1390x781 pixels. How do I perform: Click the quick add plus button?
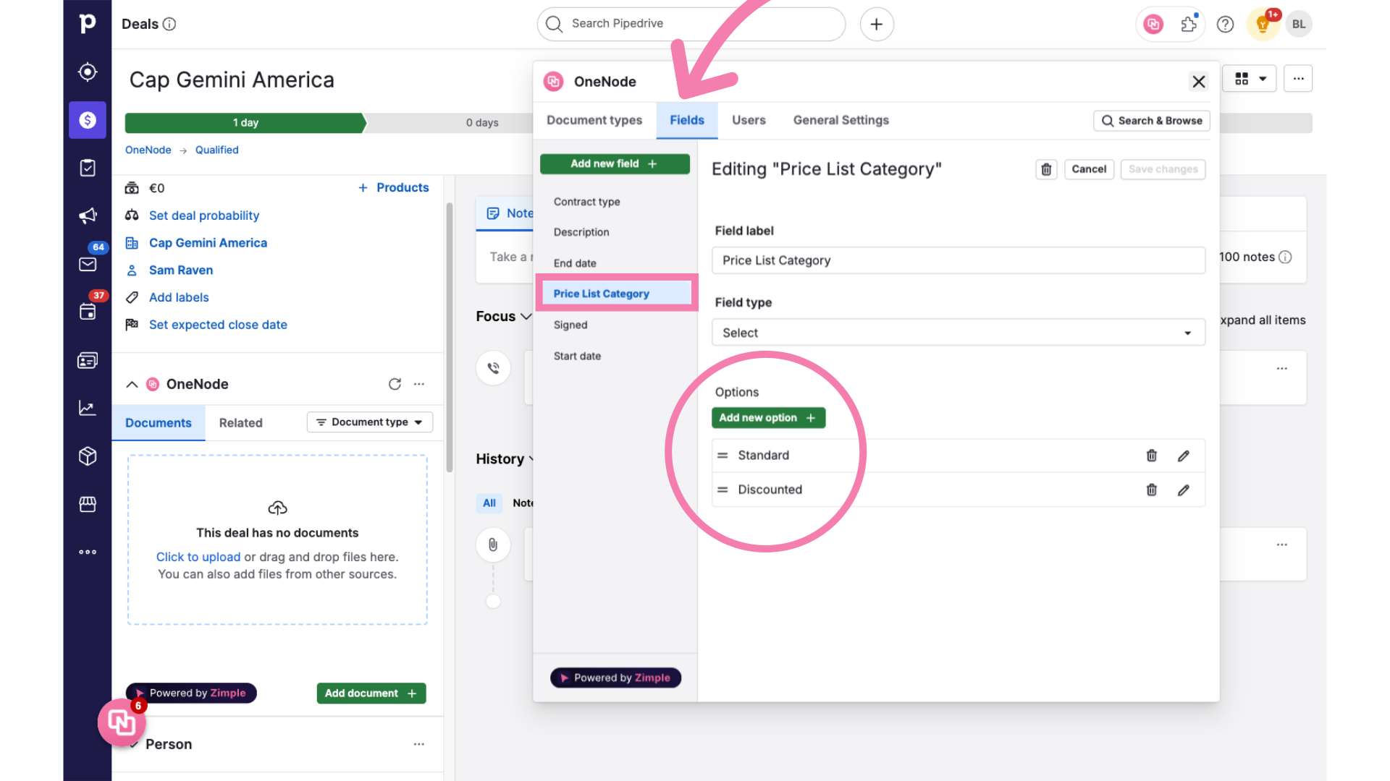877,24
